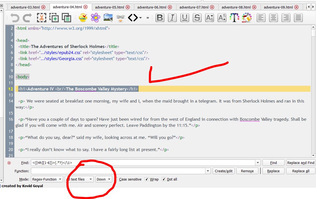
Task: Click the editor vertical scrollbar thumb
Action: coord(313,33)
